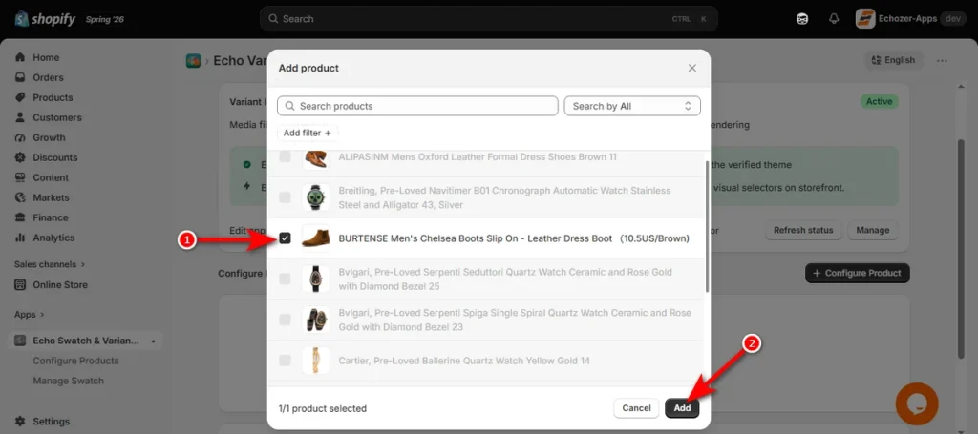This screenshot has height=434, width=978.
Task: Click the Add filter button
Action: click(308, 133)
